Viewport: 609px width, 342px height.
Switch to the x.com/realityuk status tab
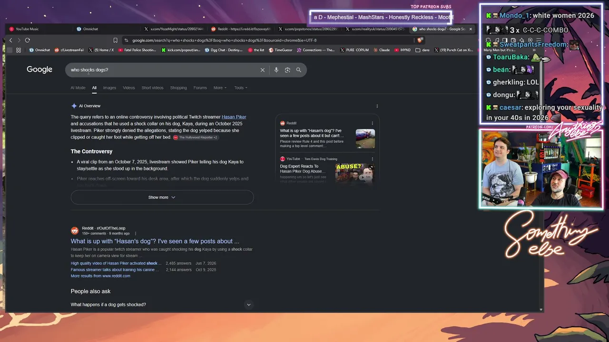[x=375, y=29]
